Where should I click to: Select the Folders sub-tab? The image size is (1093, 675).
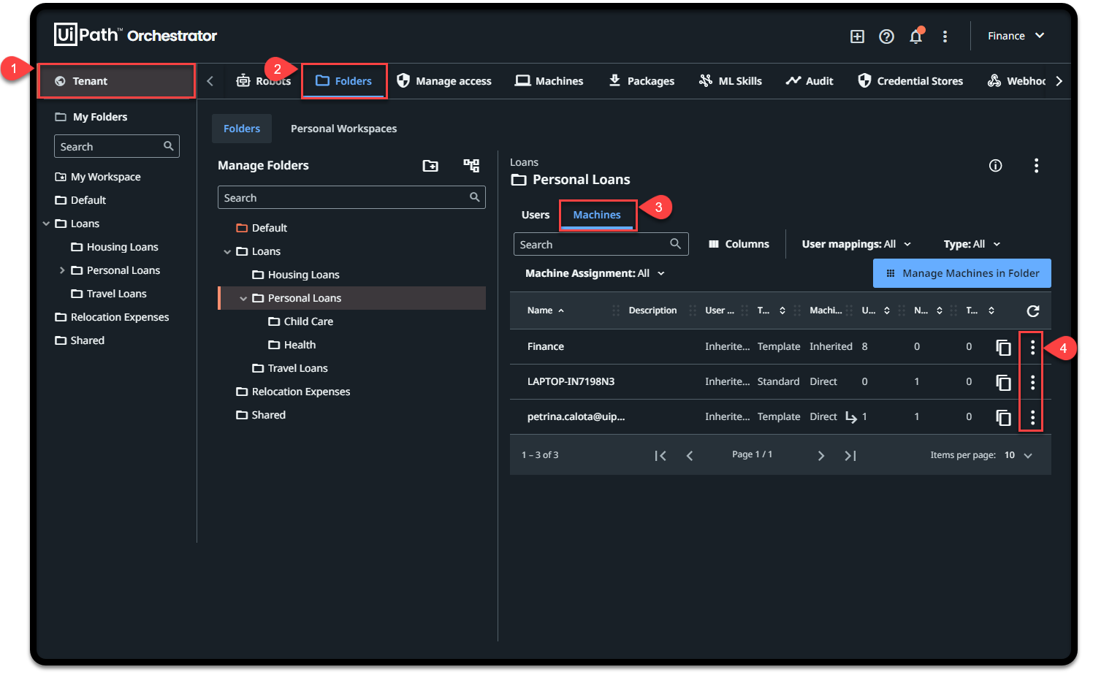click(x=242, y=129)
